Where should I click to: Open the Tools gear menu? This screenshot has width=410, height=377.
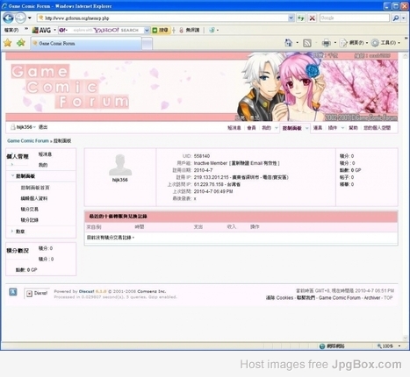pos(385,43)
